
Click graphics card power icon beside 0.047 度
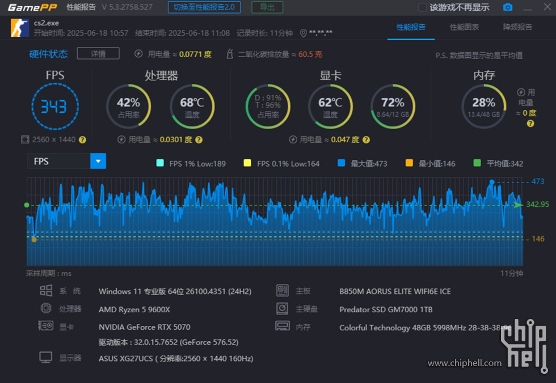[x=293, y=139]
